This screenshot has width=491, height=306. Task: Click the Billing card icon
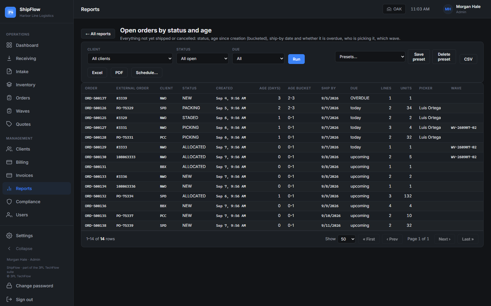point(9,162)
